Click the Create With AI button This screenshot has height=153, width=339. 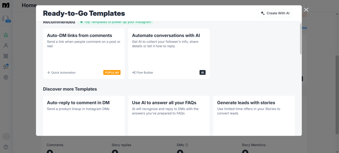[x=275, y=13]
